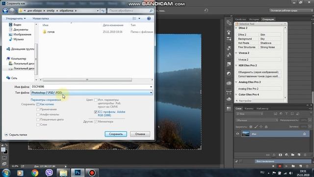
Task: Open the 'Тип файла' Photoshop format dropdown
Action: point(92,93)
